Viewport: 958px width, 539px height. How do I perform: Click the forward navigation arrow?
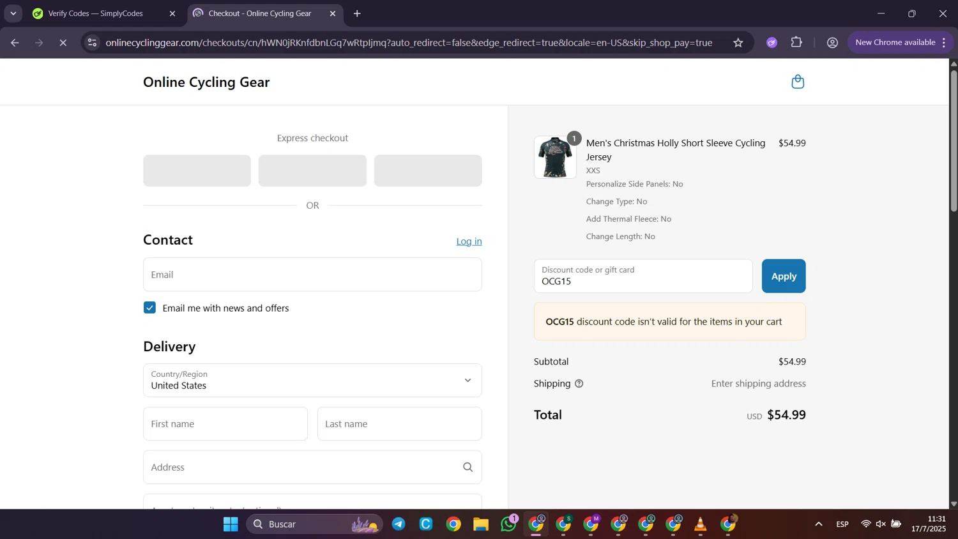[39, 43]
